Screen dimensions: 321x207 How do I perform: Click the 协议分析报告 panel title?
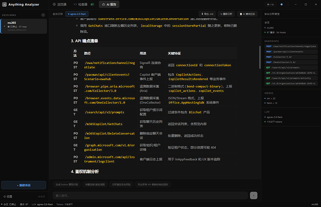click(x=272, y=14)
